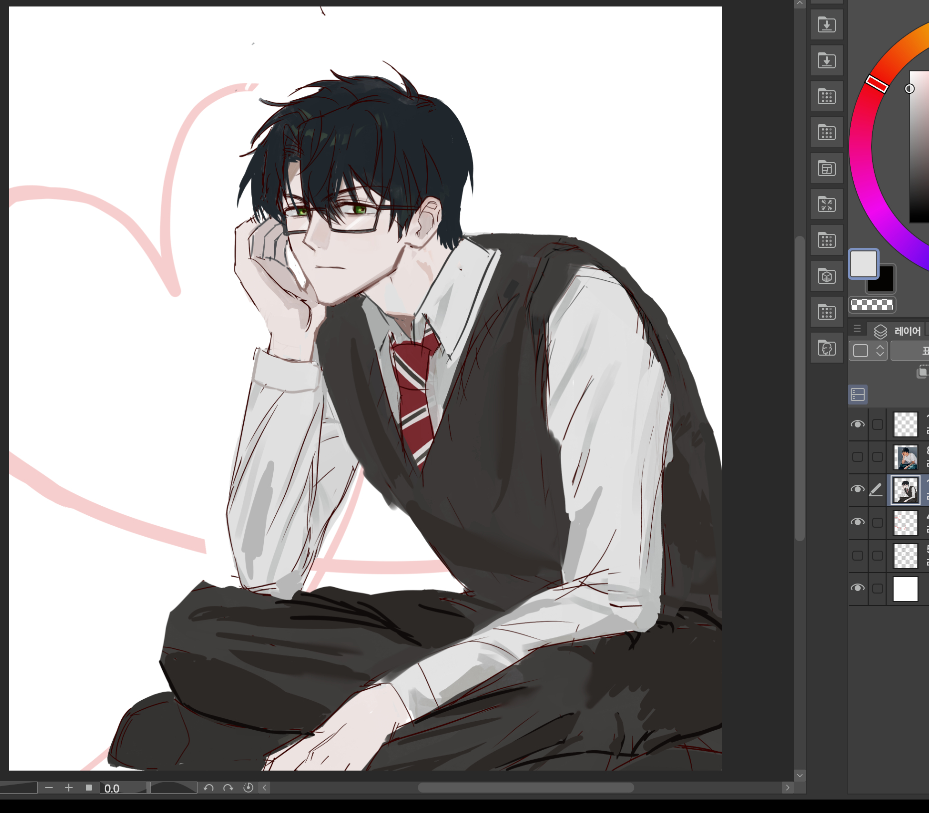Click the fit-to-screen square button

coord(89,788)
